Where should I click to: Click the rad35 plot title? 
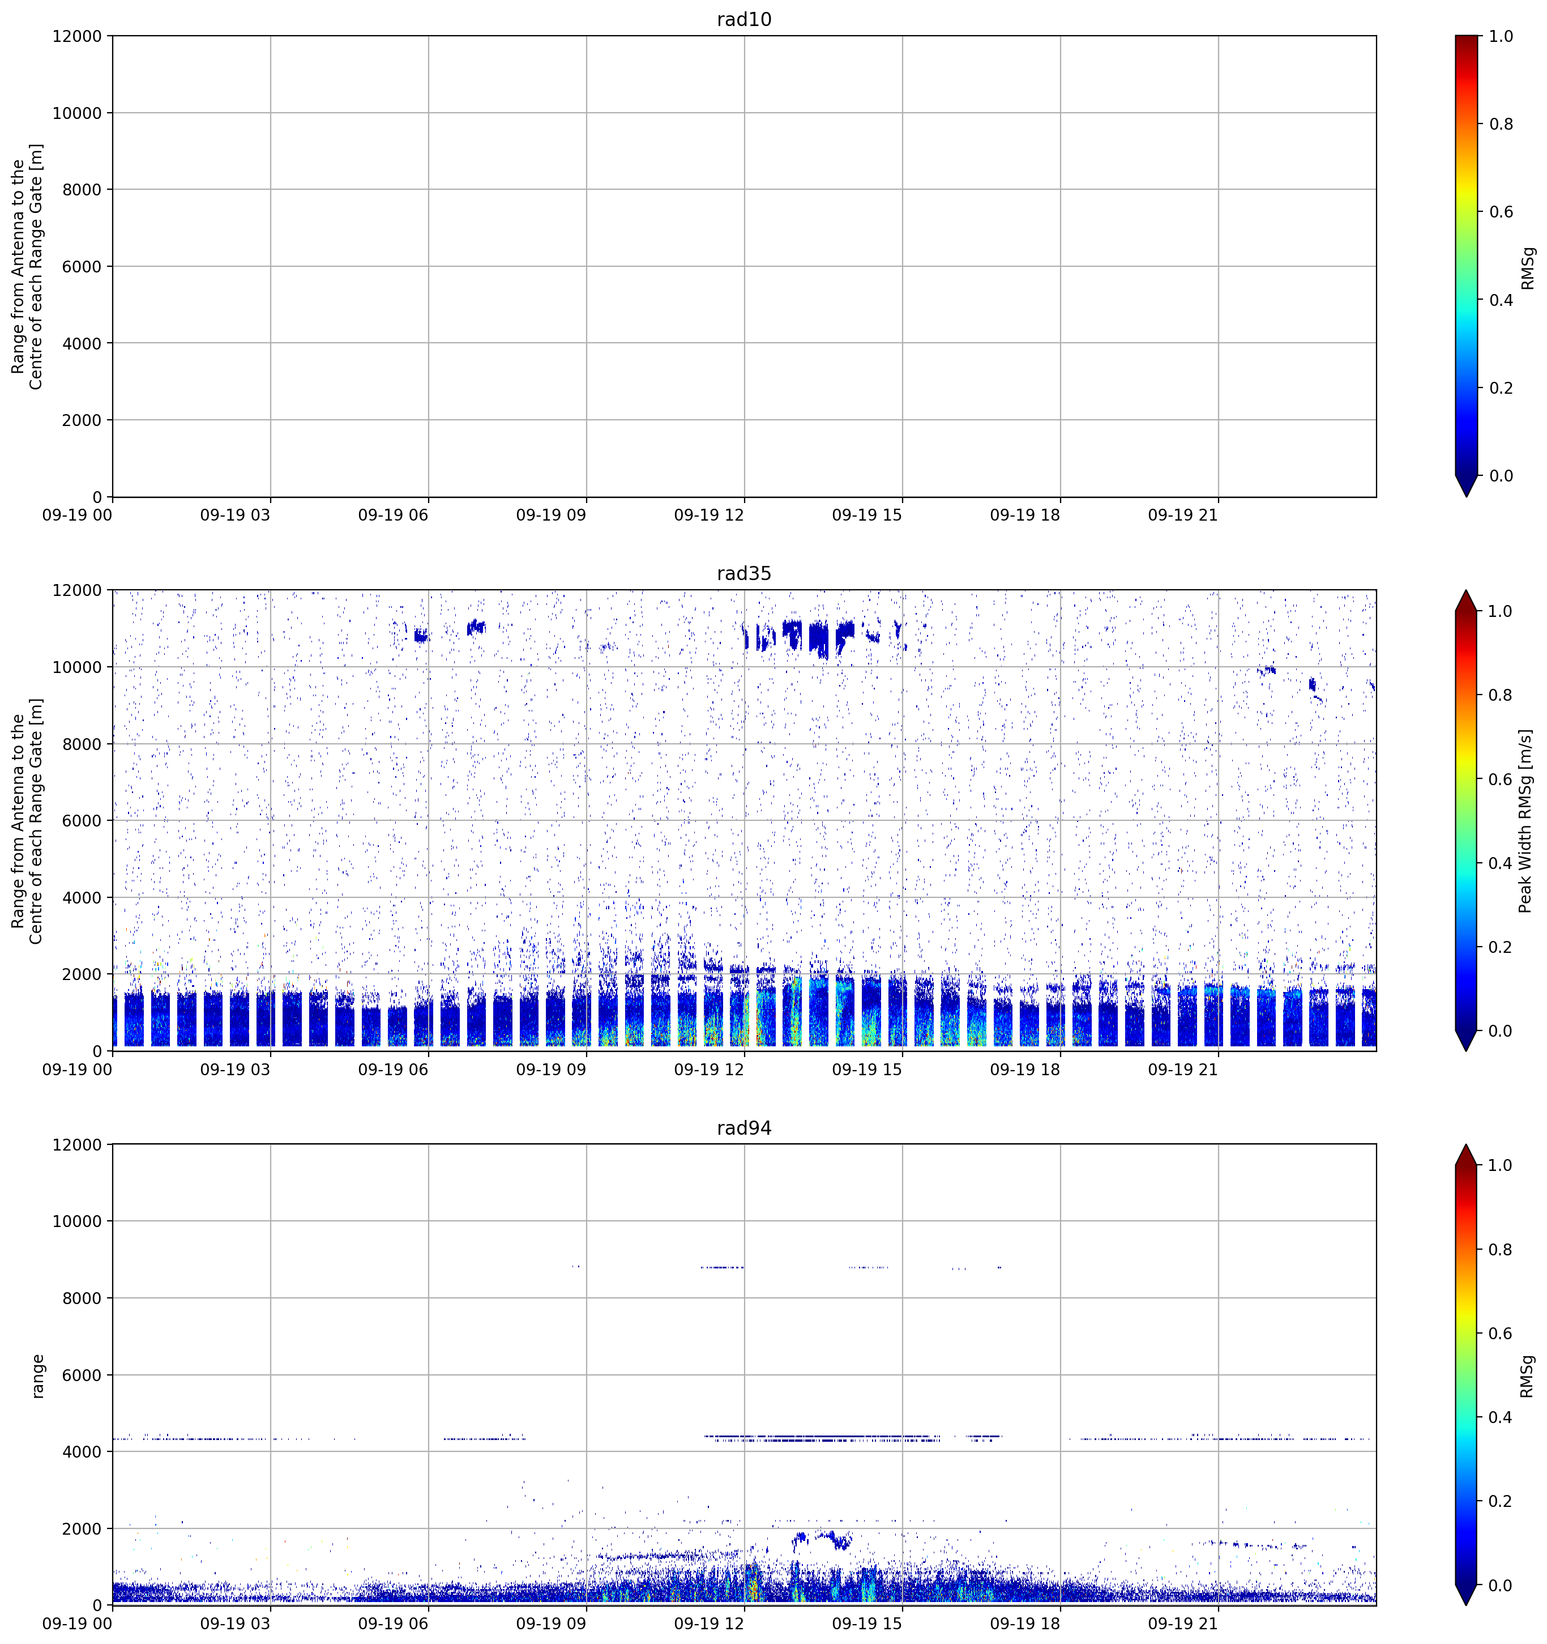click(743, 573)
